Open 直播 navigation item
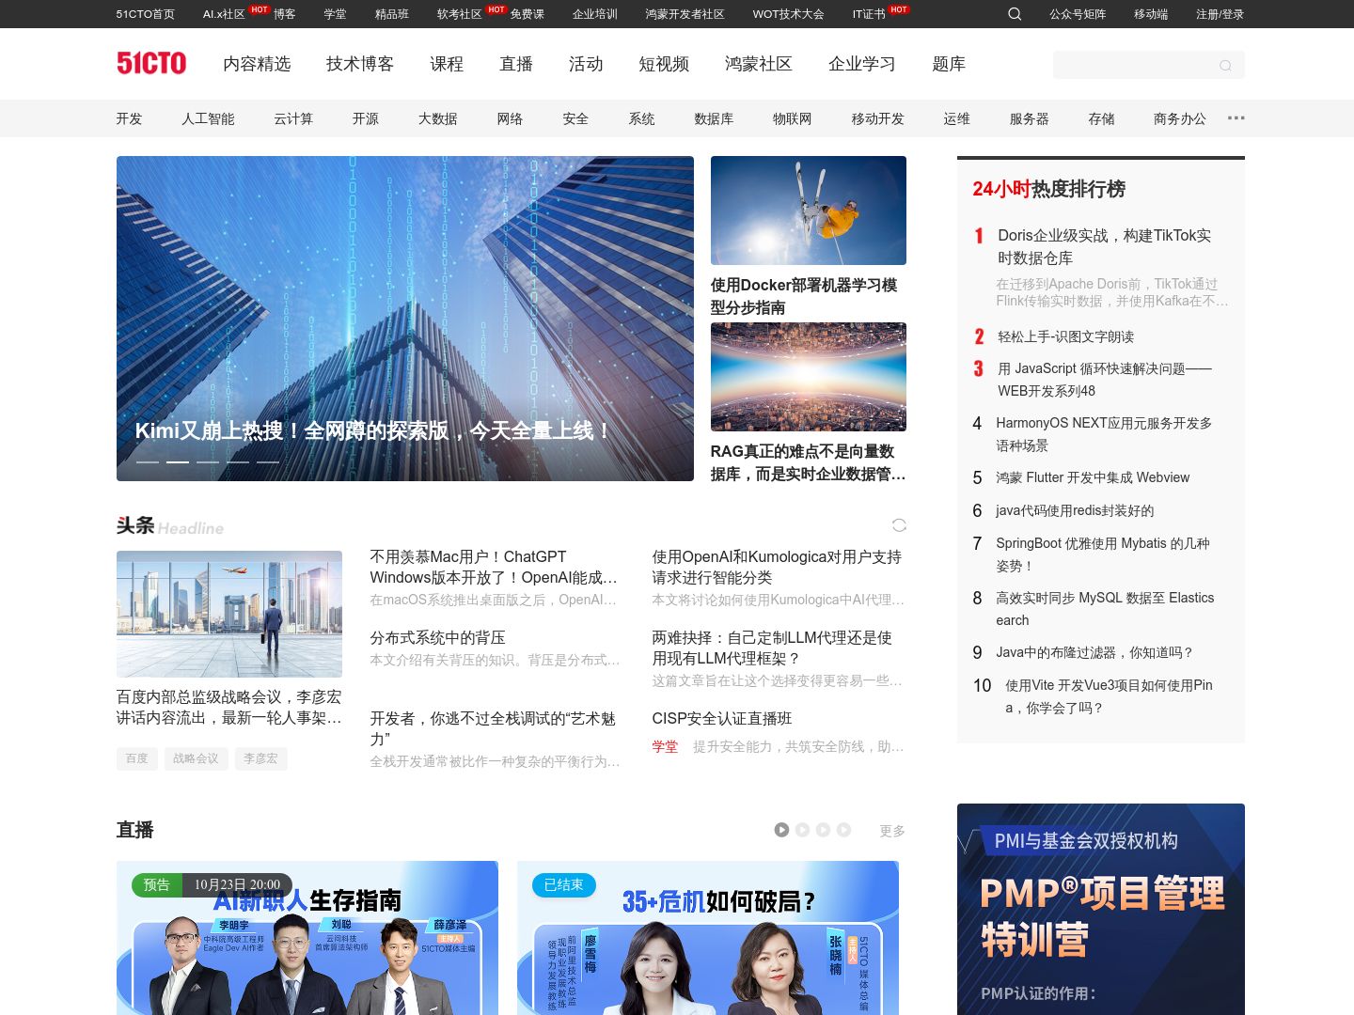This screenshot has height=1015, width=1354. point(516,64)
